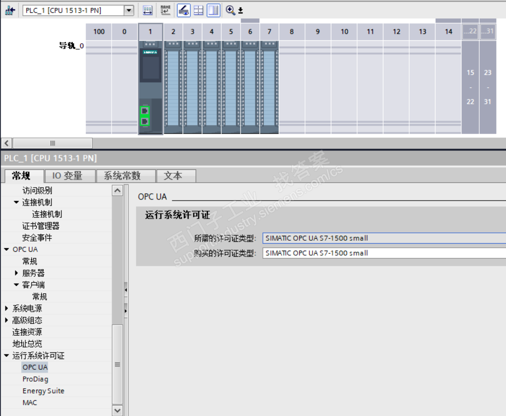506x416 pixels.
Task: Expand the 服务器 tree node
Action: [16, 273]
